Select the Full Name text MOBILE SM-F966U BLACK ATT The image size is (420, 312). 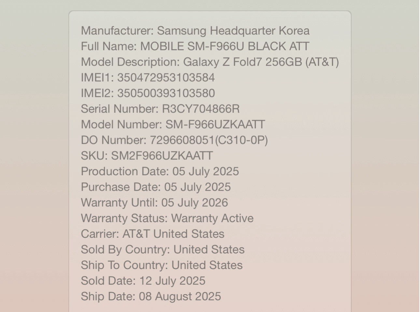point(224,47)
